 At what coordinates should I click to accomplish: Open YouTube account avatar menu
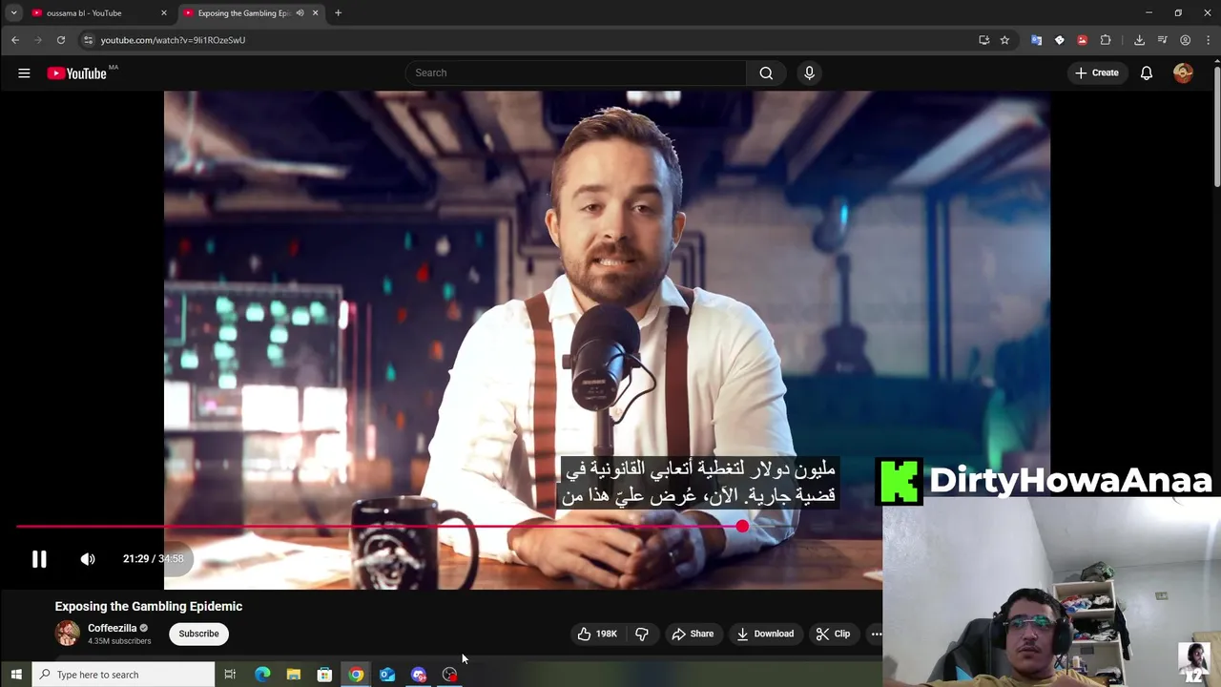point(1183,73)
